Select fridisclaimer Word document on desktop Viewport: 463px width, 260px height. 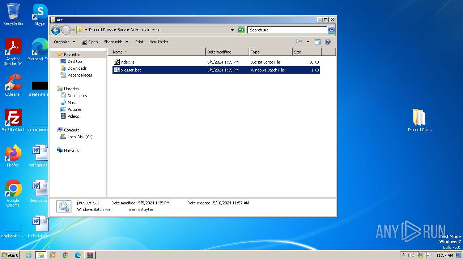tap(40, 227)
